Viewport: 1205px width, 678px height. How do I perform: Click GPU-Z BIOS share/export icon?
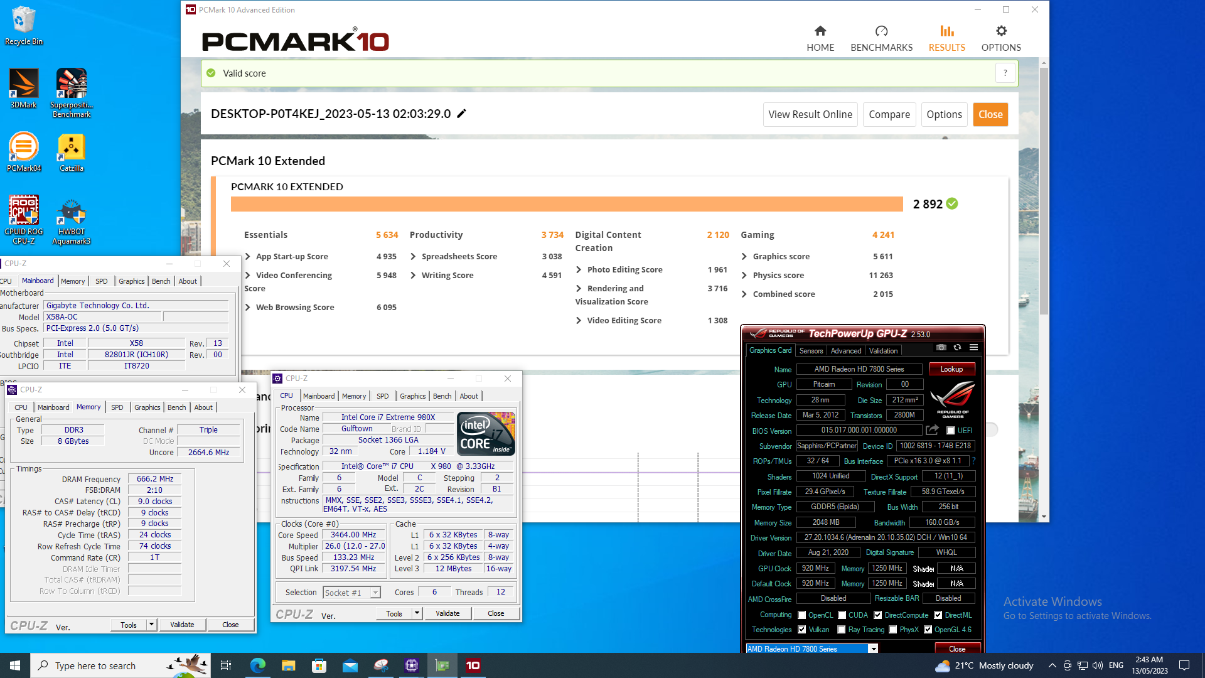click(x=932, y=430)
